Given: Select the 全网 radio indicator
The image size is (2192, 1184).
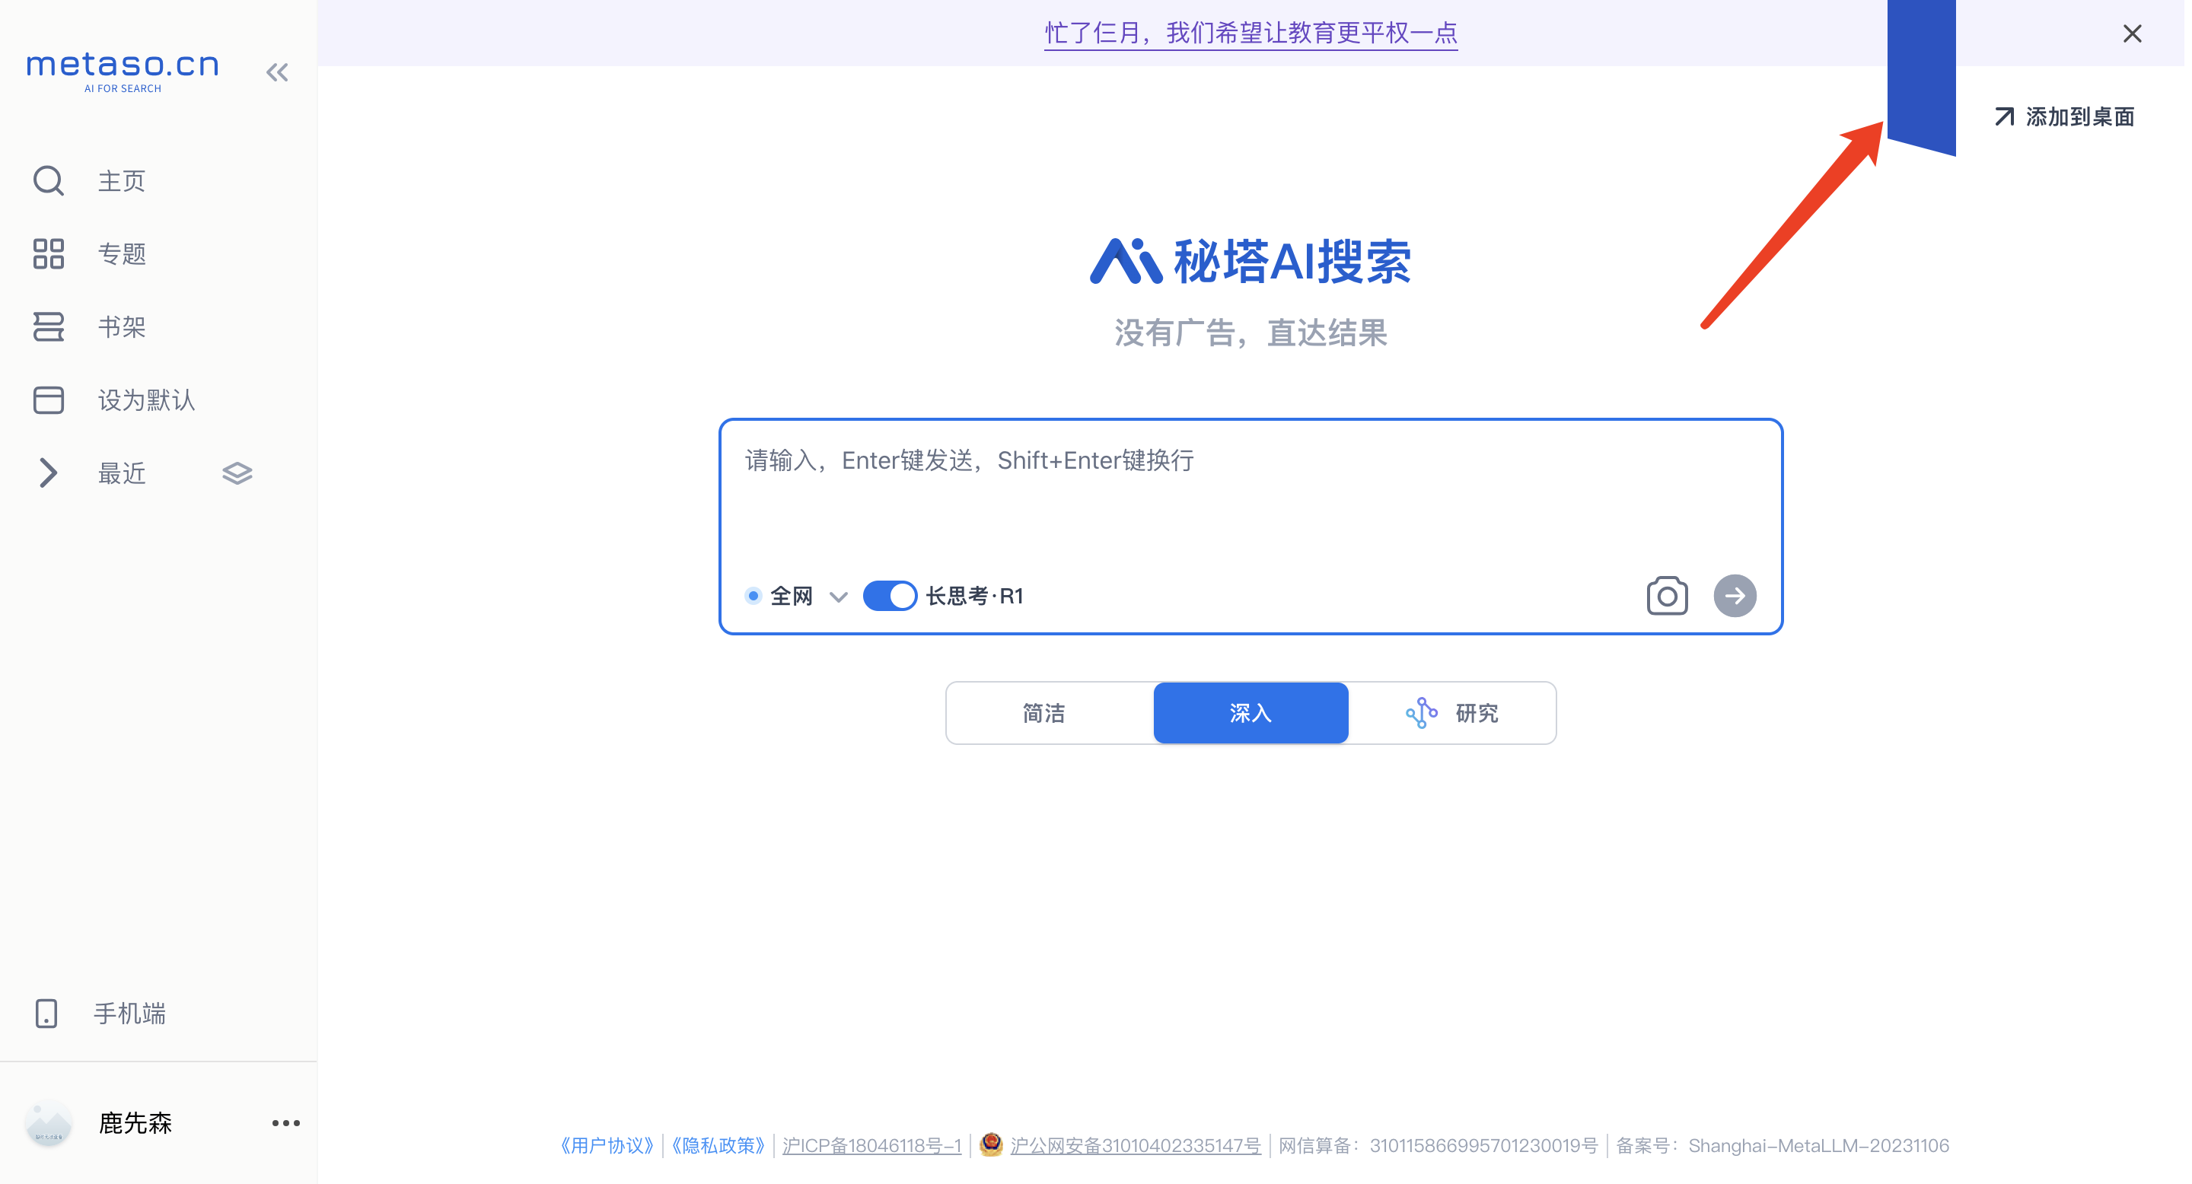Looking at the screenshot, I should tap(753, 595).
